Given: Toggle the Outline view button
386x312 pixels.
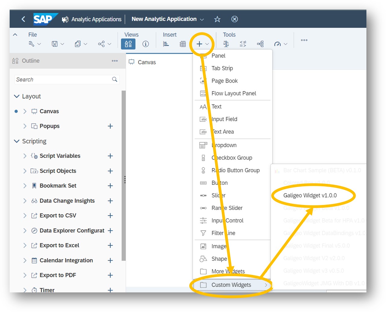Looking at the screenshot, I should tap(128, 44).
